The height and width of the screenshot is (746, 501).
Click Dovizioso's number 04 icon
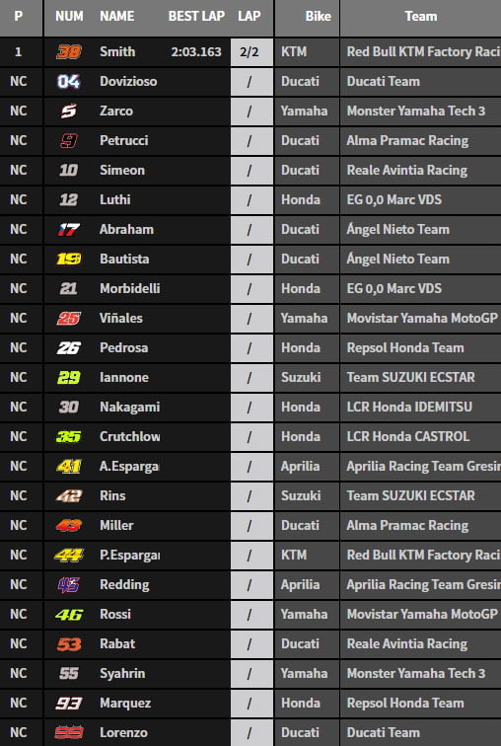click(69, 81)
